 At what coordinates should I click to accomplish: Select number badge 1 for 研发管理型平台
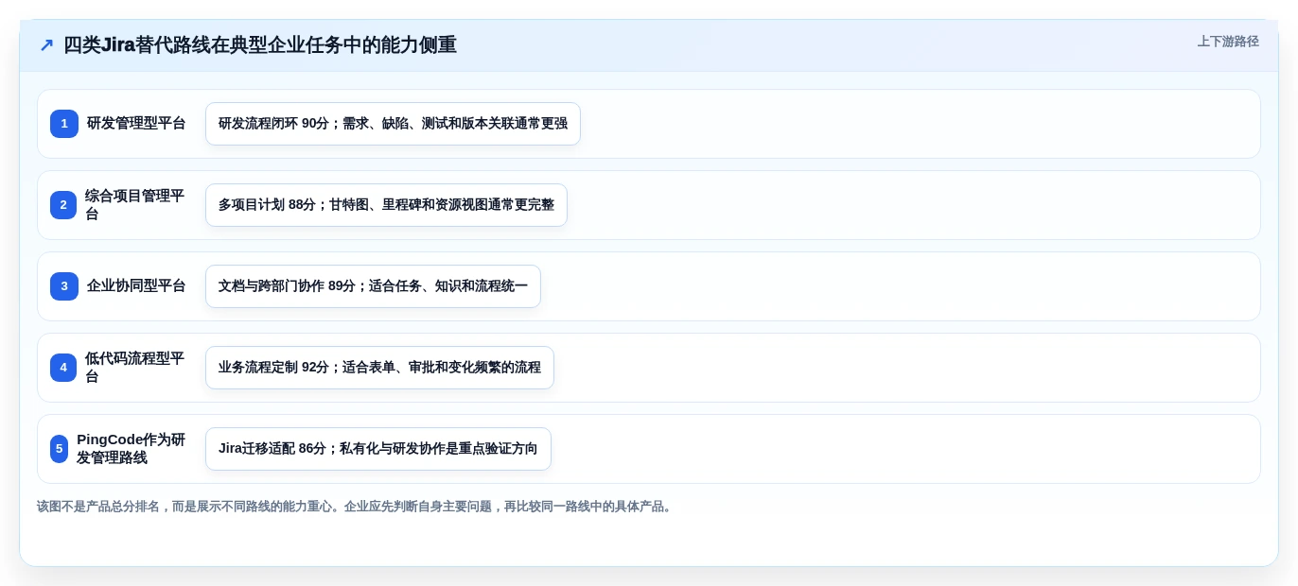pyautogui.click(x=64, y=124)
